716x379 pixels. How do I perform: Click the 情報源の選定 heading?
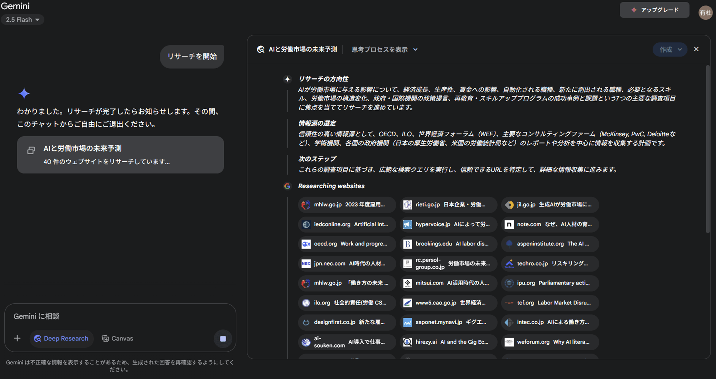[x=317, y=123]
